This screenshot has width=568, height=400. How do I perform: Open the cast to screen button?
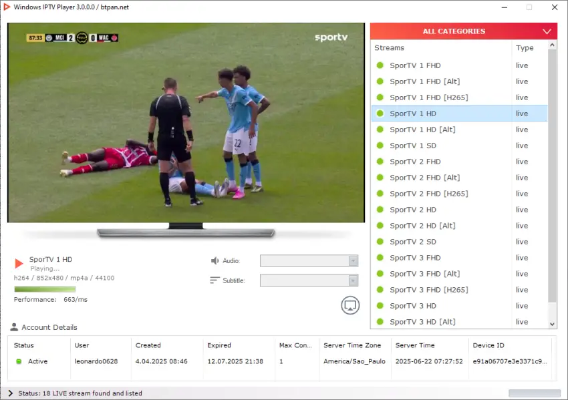[350, 305]
